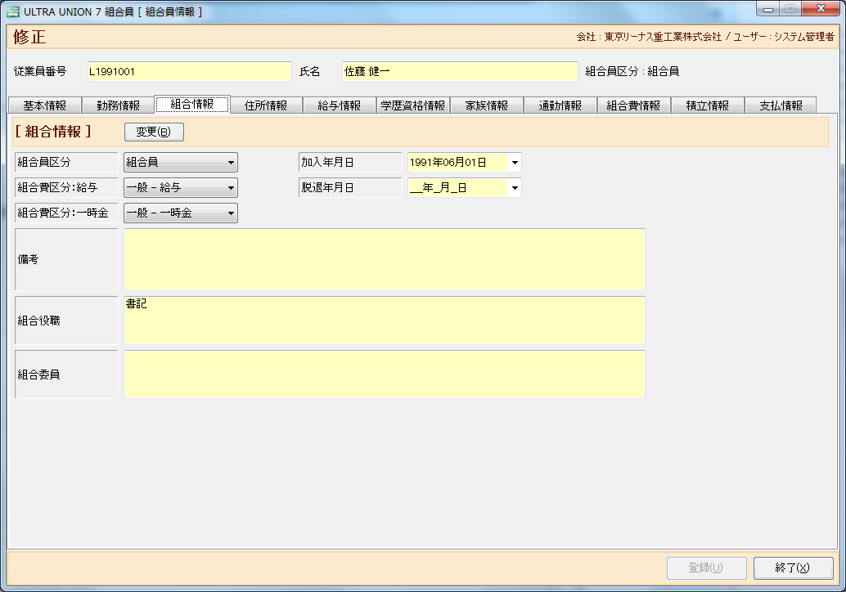
Task: Open the 組合費情報 tab
Action: point(633,105)
